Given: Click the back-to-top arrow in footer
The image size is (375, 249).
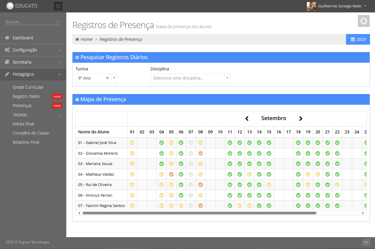Looking at the screenshot, I should point(366,242).
